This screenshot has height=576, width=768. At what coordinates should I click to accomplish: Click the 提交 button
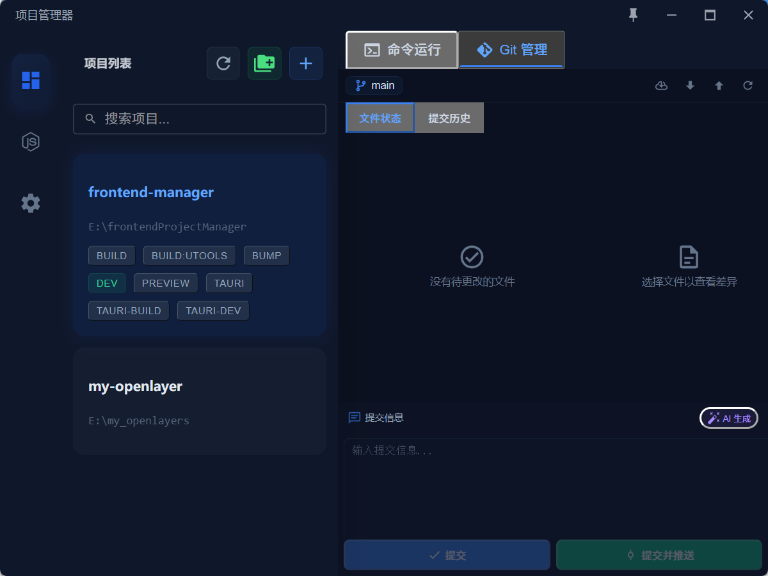(447, 555)
